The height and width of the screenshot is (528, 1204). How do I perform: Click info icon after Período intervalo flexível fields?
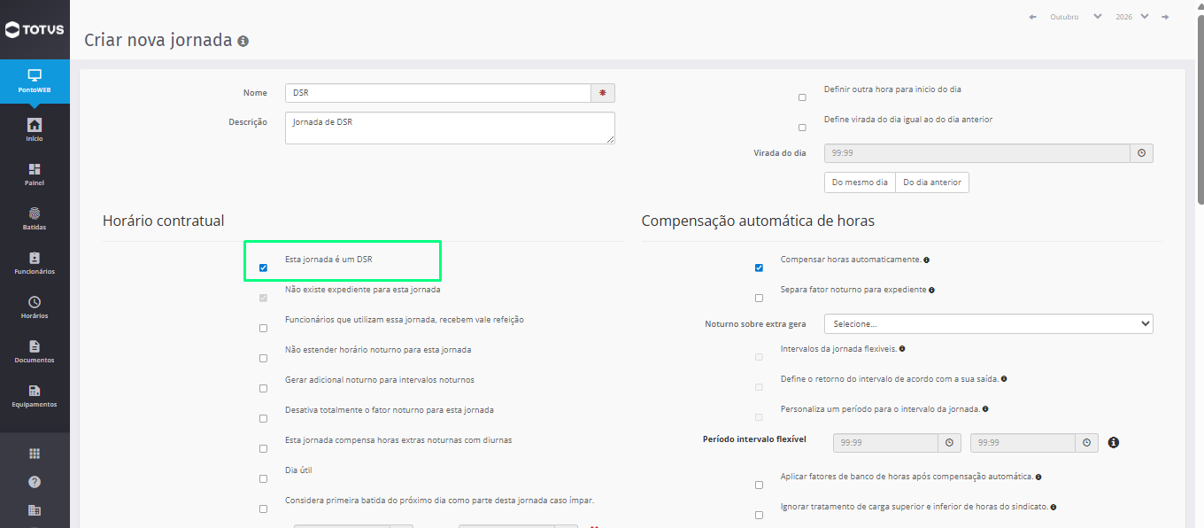1114,442
